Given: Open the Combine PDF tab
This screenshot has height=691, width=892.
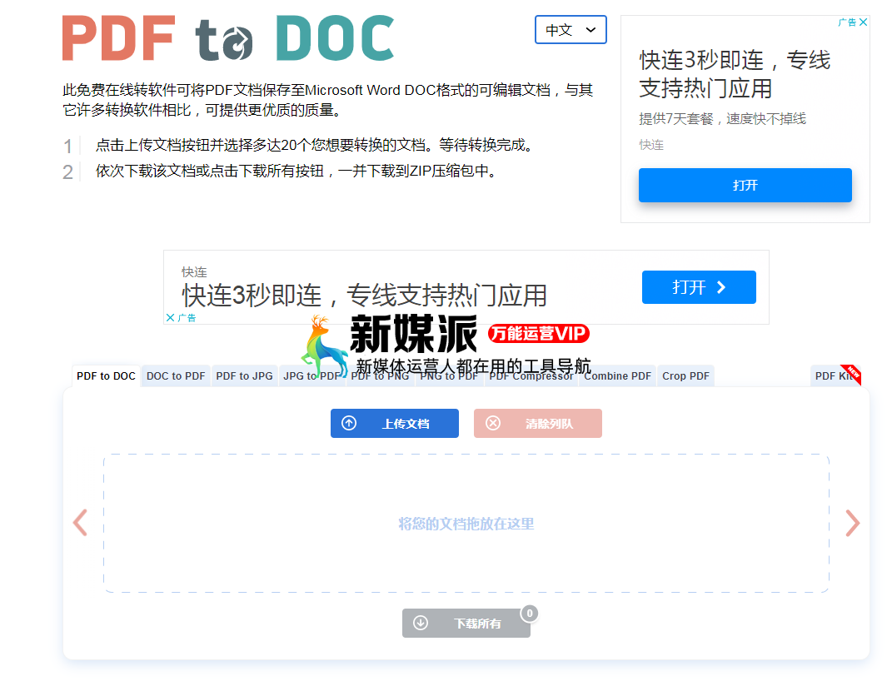Looking at the screenshot, I should click(x=617, y=376).
